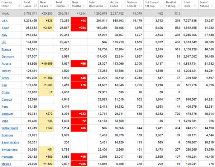
Task: Follow the Russia link
Action: [x=6, y=64]
